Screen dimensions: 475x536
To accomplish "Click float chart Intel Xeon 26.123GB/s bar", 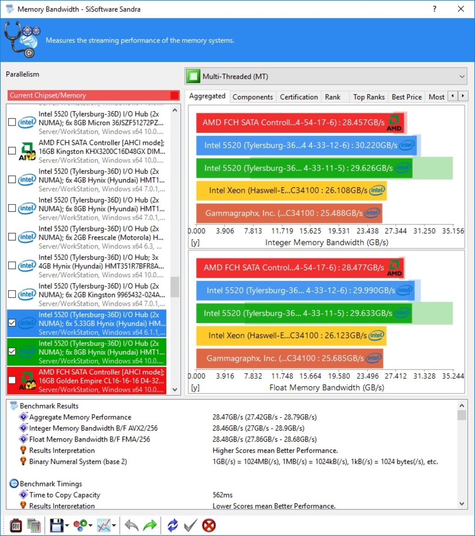I will pos(291,336).
